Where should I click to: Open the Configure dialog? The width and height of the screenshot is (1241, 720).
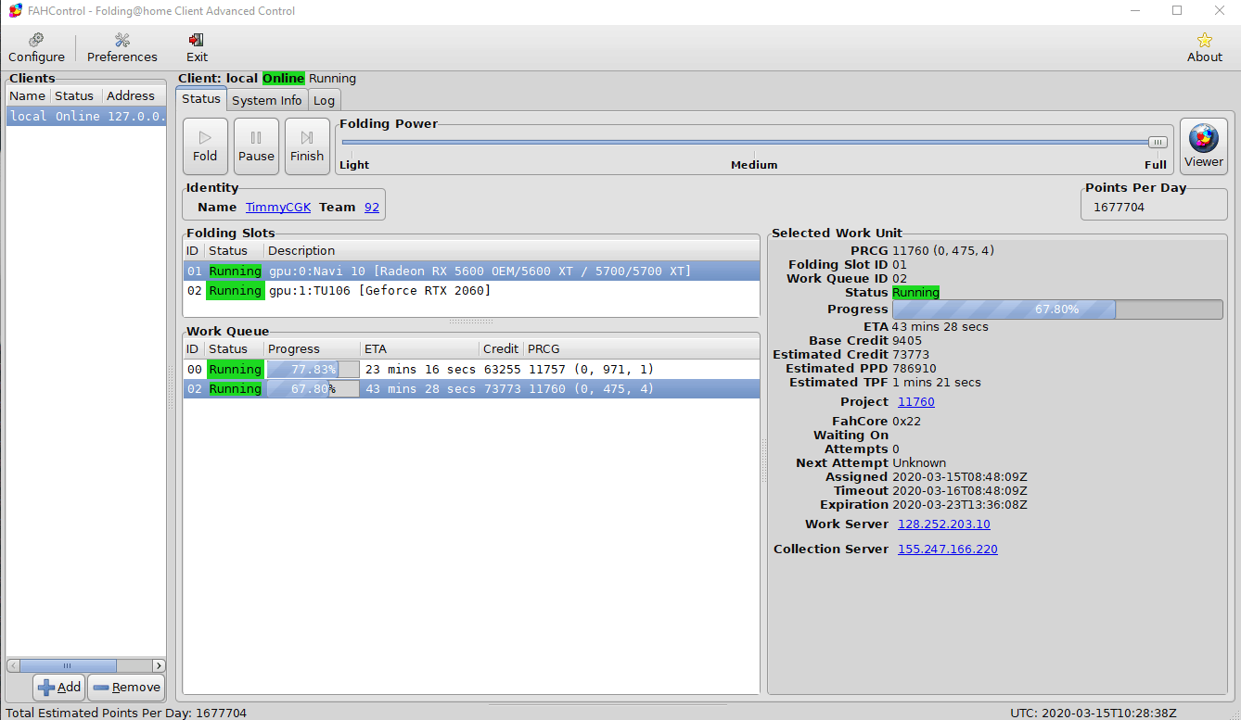(x=36, y=47)
